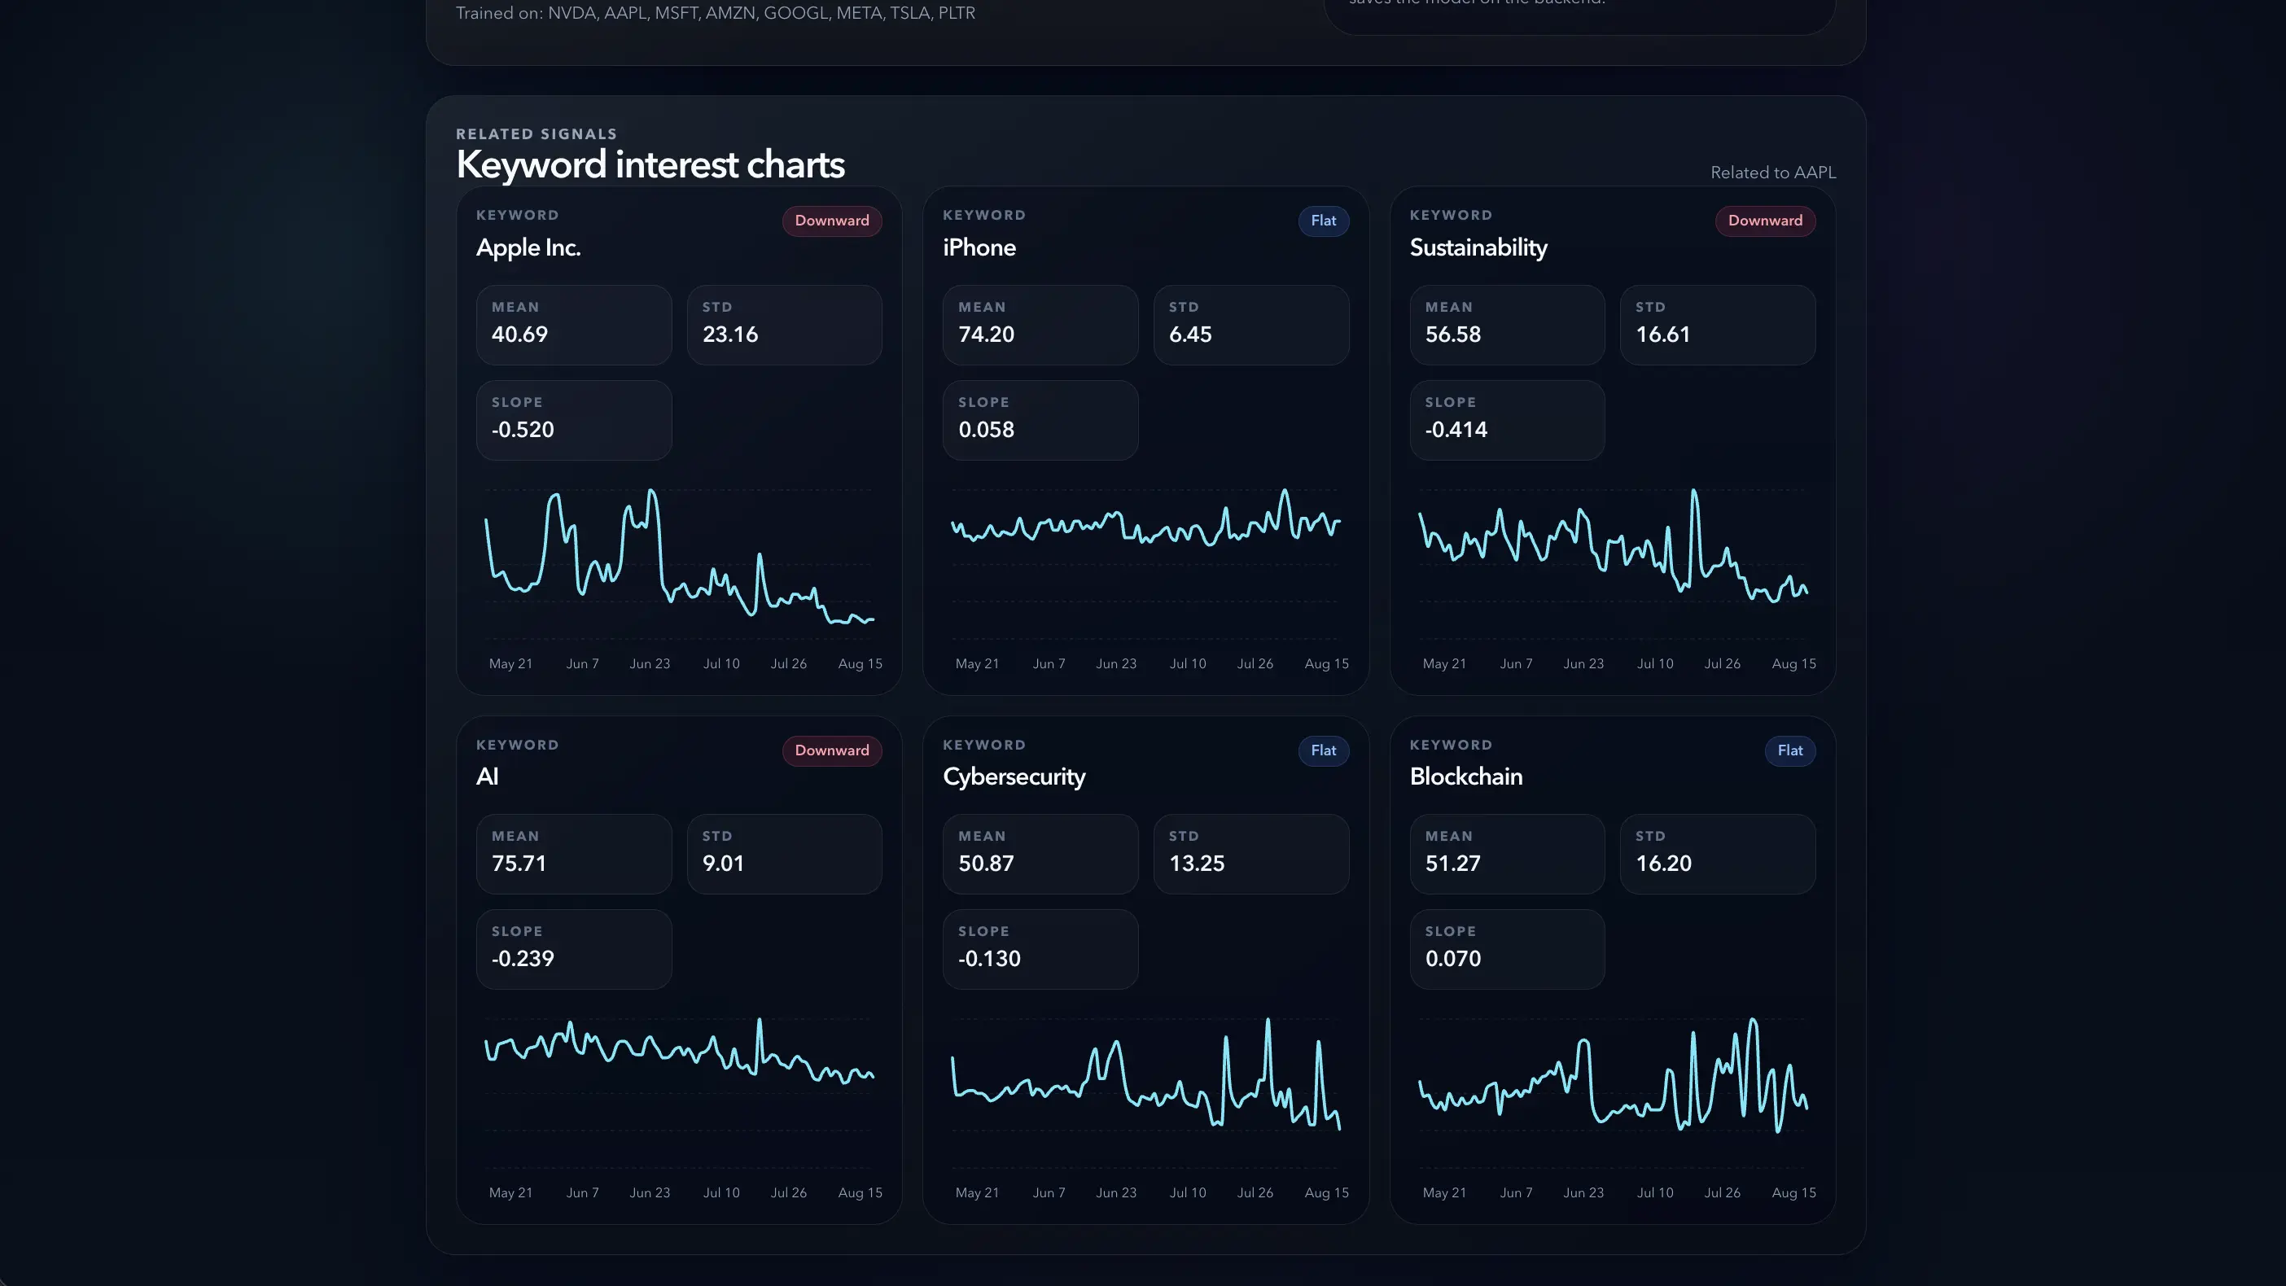Click the AI slope value -0.239
Image resolution: width=2286 pixels, height=1286 pixels.
click(523, 959)
